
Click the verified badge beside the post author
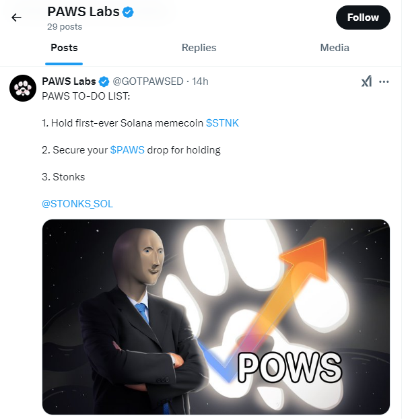[x=104, y=81]
